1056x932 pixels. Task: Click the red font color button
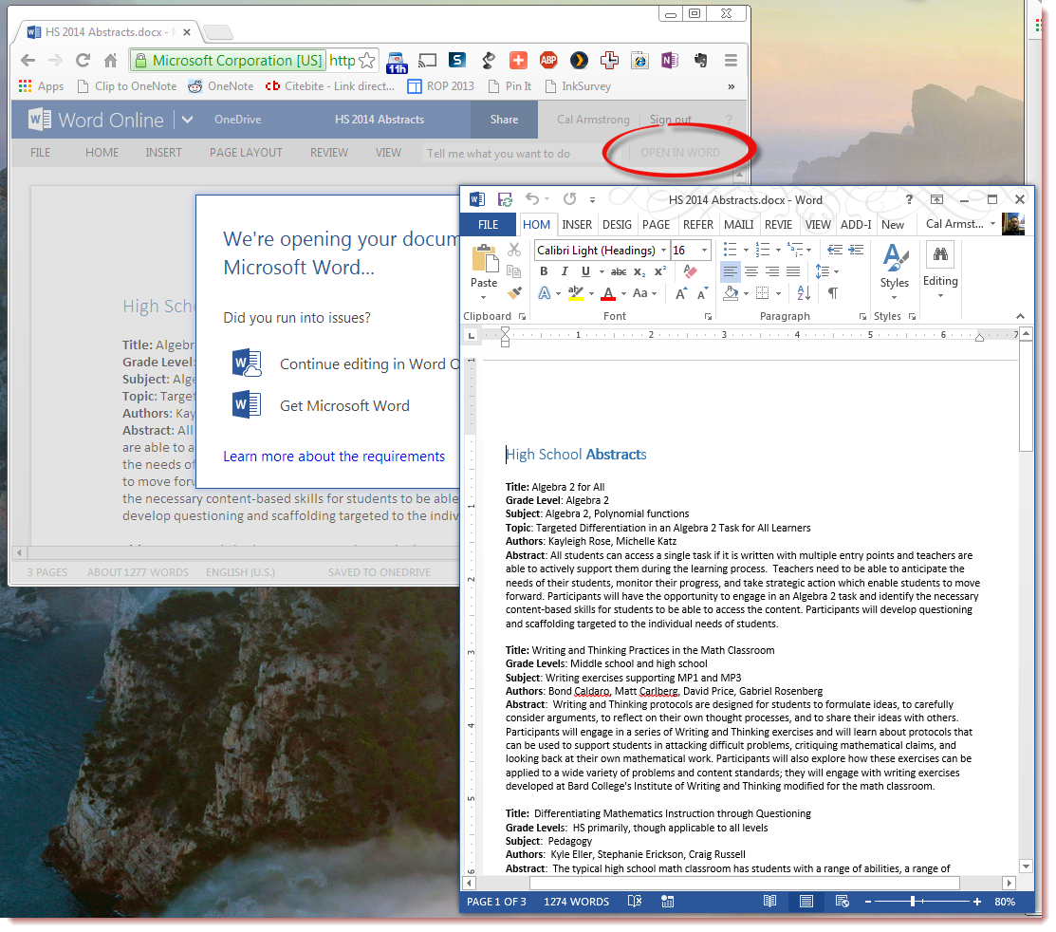(609, 293)
